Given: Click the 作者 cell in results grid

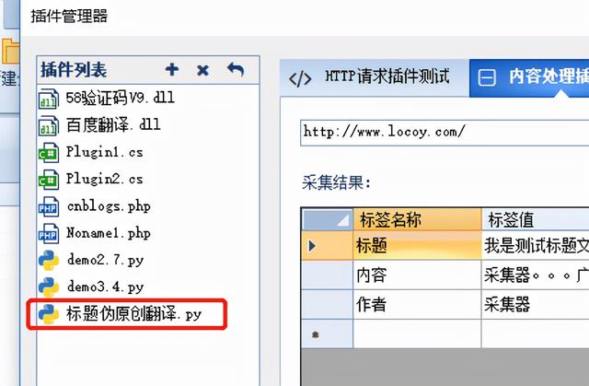Looking at the screenshot, I should click(x=417, y=304).
